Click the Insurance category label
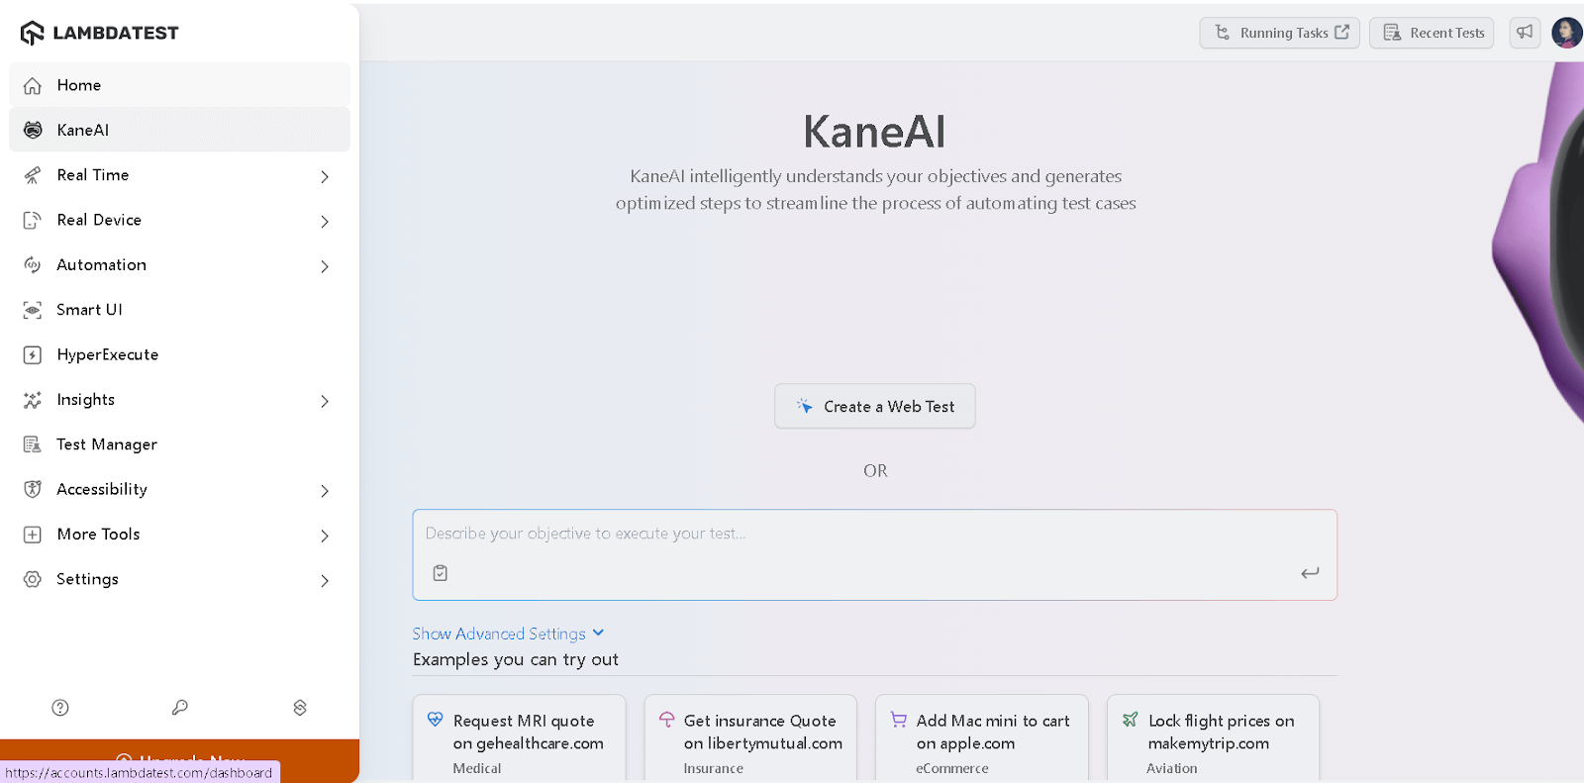The height and width of the screenshot is (783, 1584). tap(713, 768)
